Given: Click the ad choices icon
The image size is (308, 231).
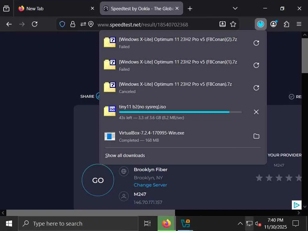Looking at the screenshot, I should [297, 205].
